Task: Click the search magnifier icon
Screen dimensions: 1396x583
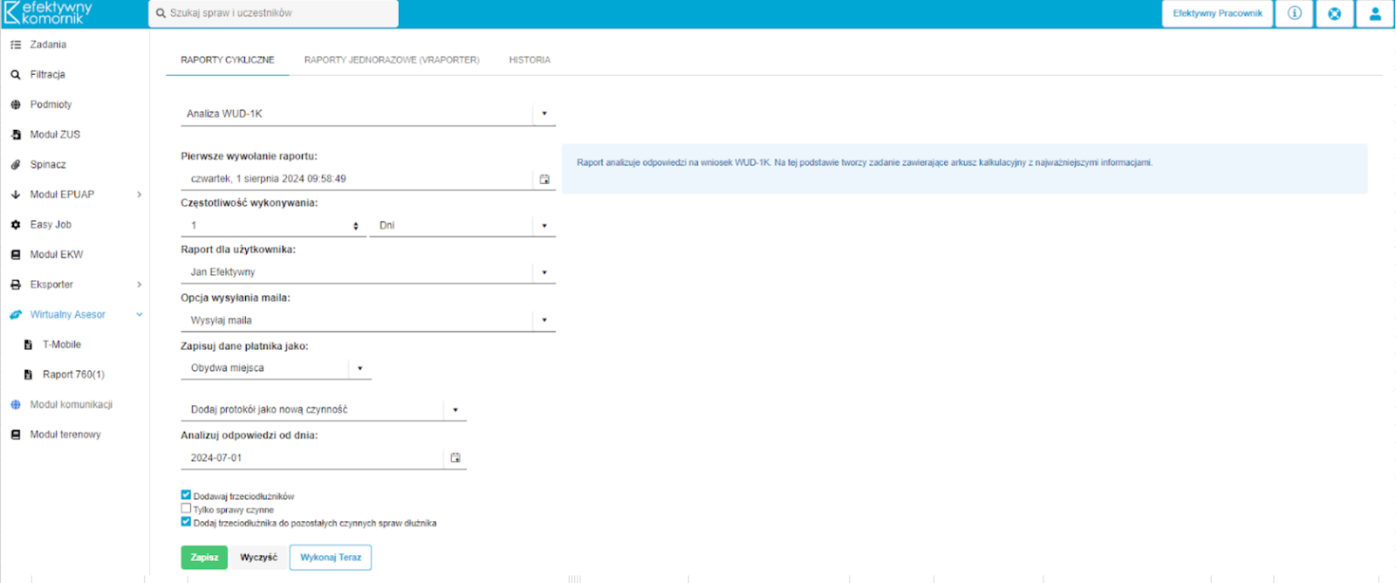Action: tap(161, 13)
